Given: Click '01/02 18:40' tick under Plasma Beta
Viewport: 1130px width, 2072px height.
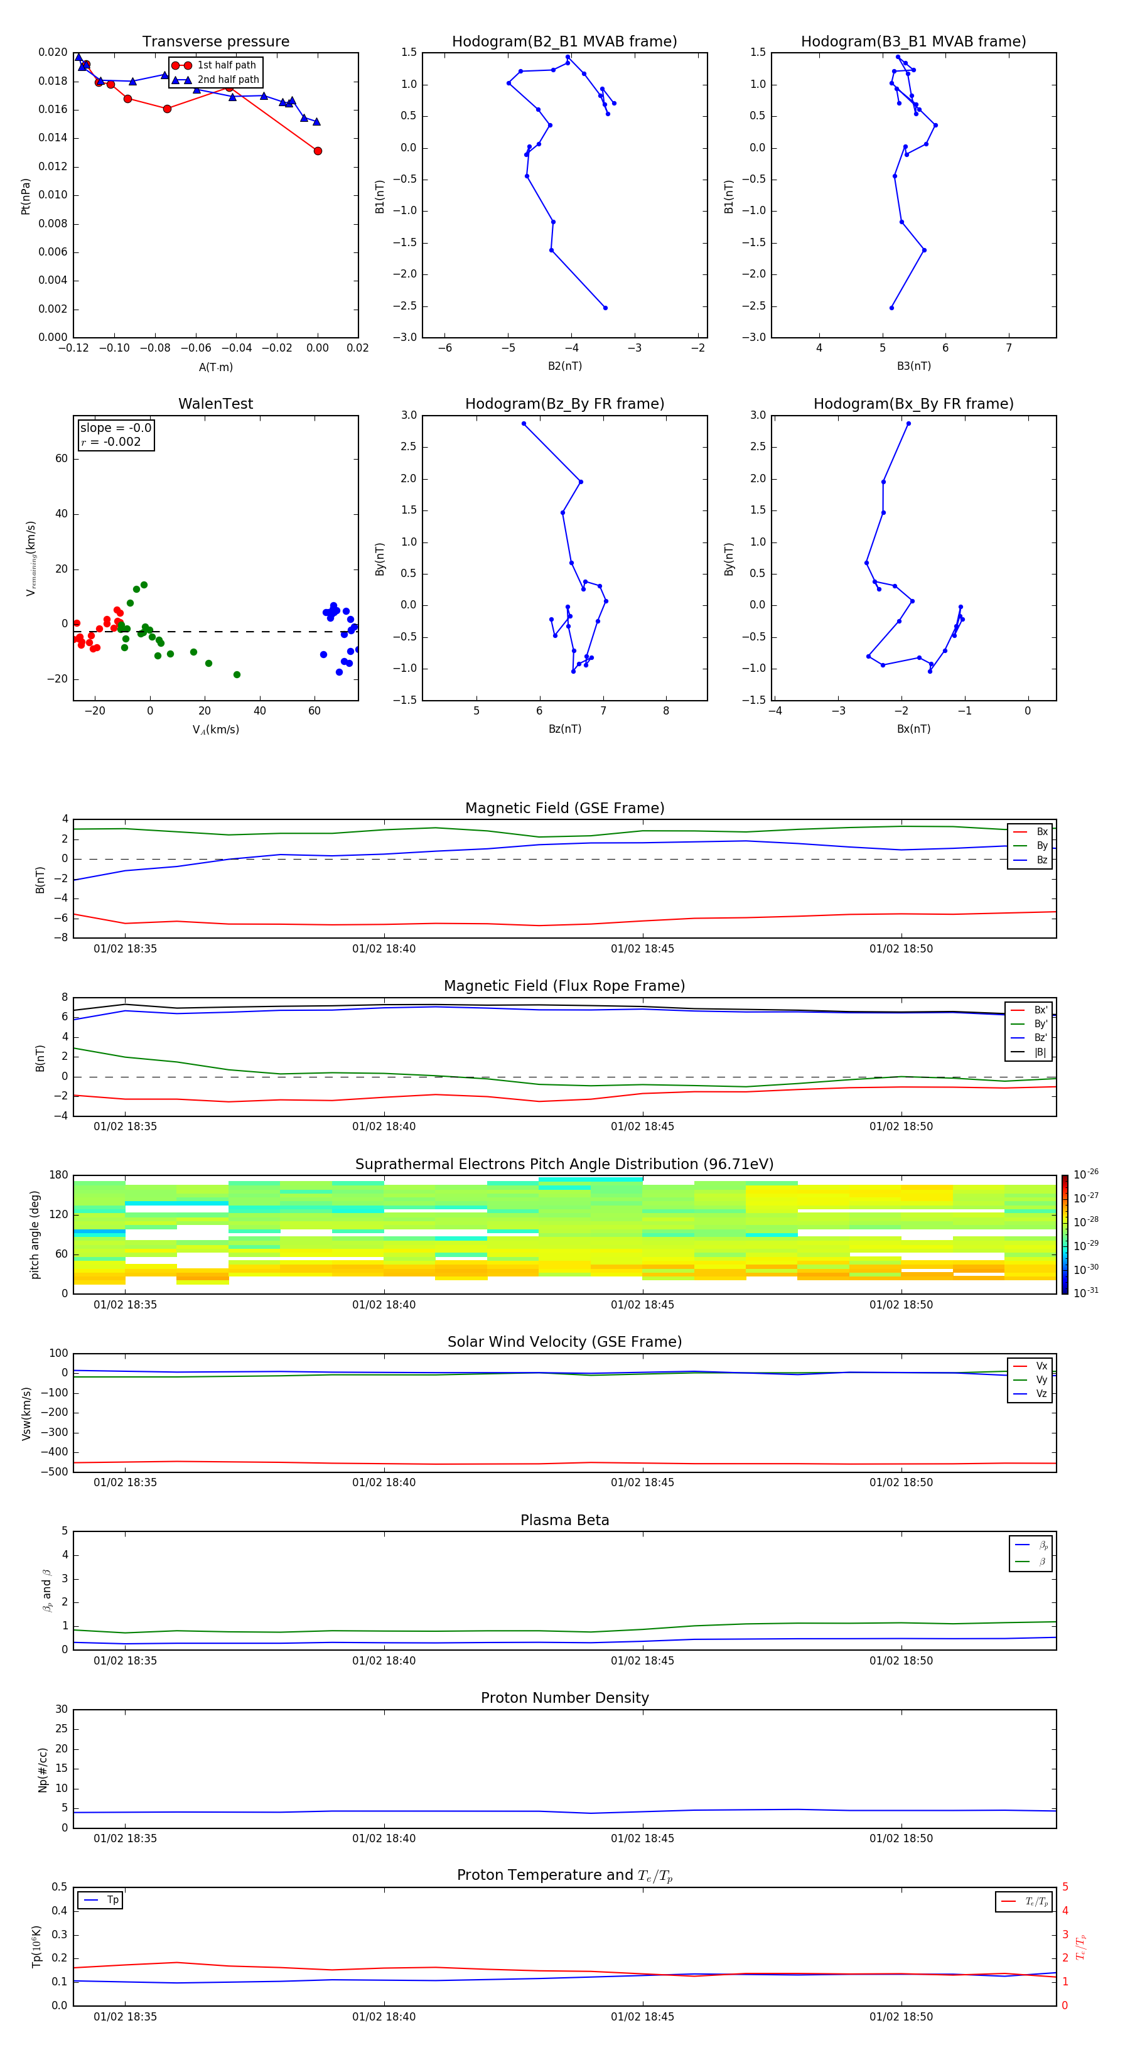Looking at the screenshot, I should pyautogui.click(x=384, y=1661).
